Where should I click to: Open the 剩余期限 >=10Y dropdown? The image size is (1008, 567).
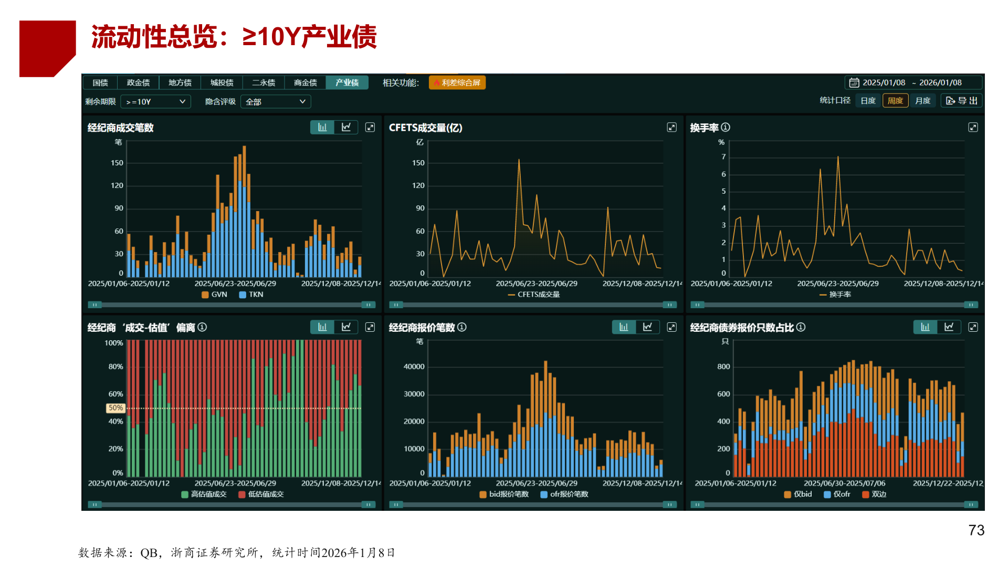pyautogui.click(x=155, y=101)
